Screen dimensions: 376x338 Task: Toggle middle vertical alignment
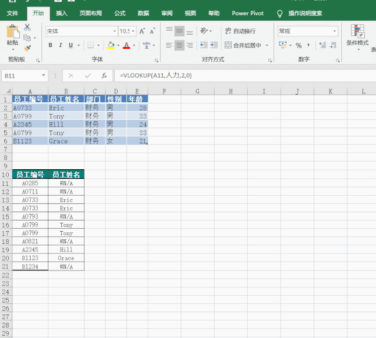(179, 31)
